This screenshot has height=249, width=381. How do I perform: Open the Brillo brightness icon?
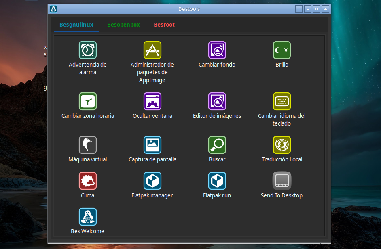point(282,50)
